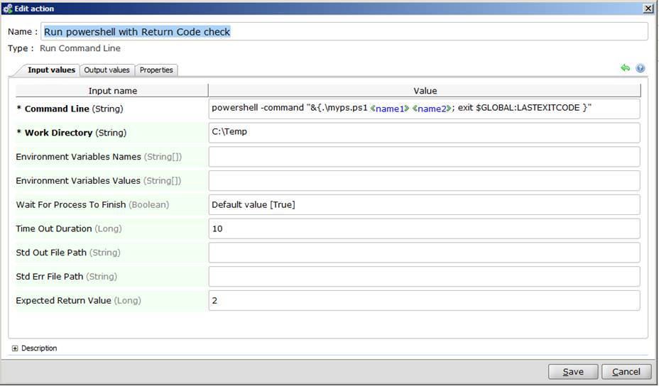
Task: Close the Edit action dialog
Action: click(648, 9)
